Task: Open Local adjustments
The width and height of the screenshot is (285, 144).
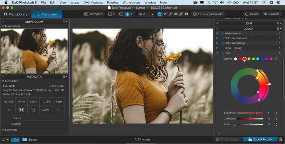Action: click(x=208, y=14)
